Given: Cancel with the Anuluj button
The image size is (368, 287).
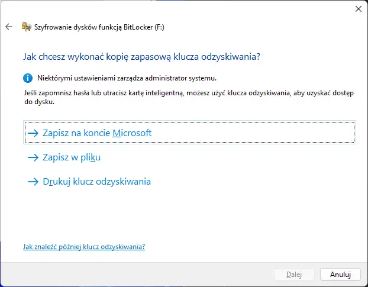Looking at the screenshot, I should point(340,275).
